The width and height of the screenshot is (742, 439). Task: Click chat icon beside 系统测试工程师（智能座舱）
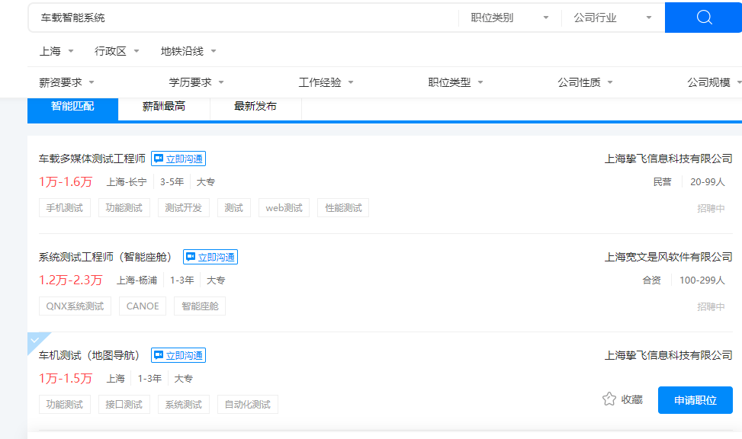click(191, 257)
